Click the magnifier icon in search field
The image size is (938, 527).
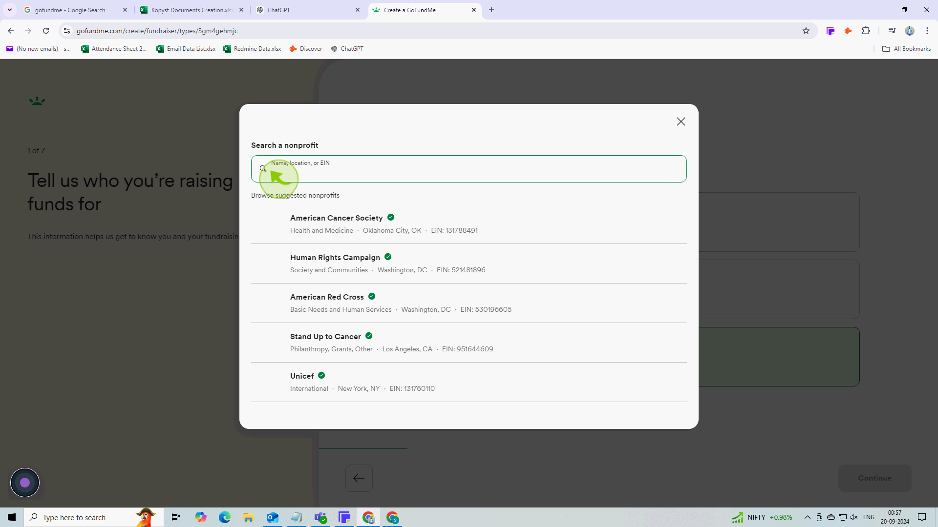pos(263,169)
